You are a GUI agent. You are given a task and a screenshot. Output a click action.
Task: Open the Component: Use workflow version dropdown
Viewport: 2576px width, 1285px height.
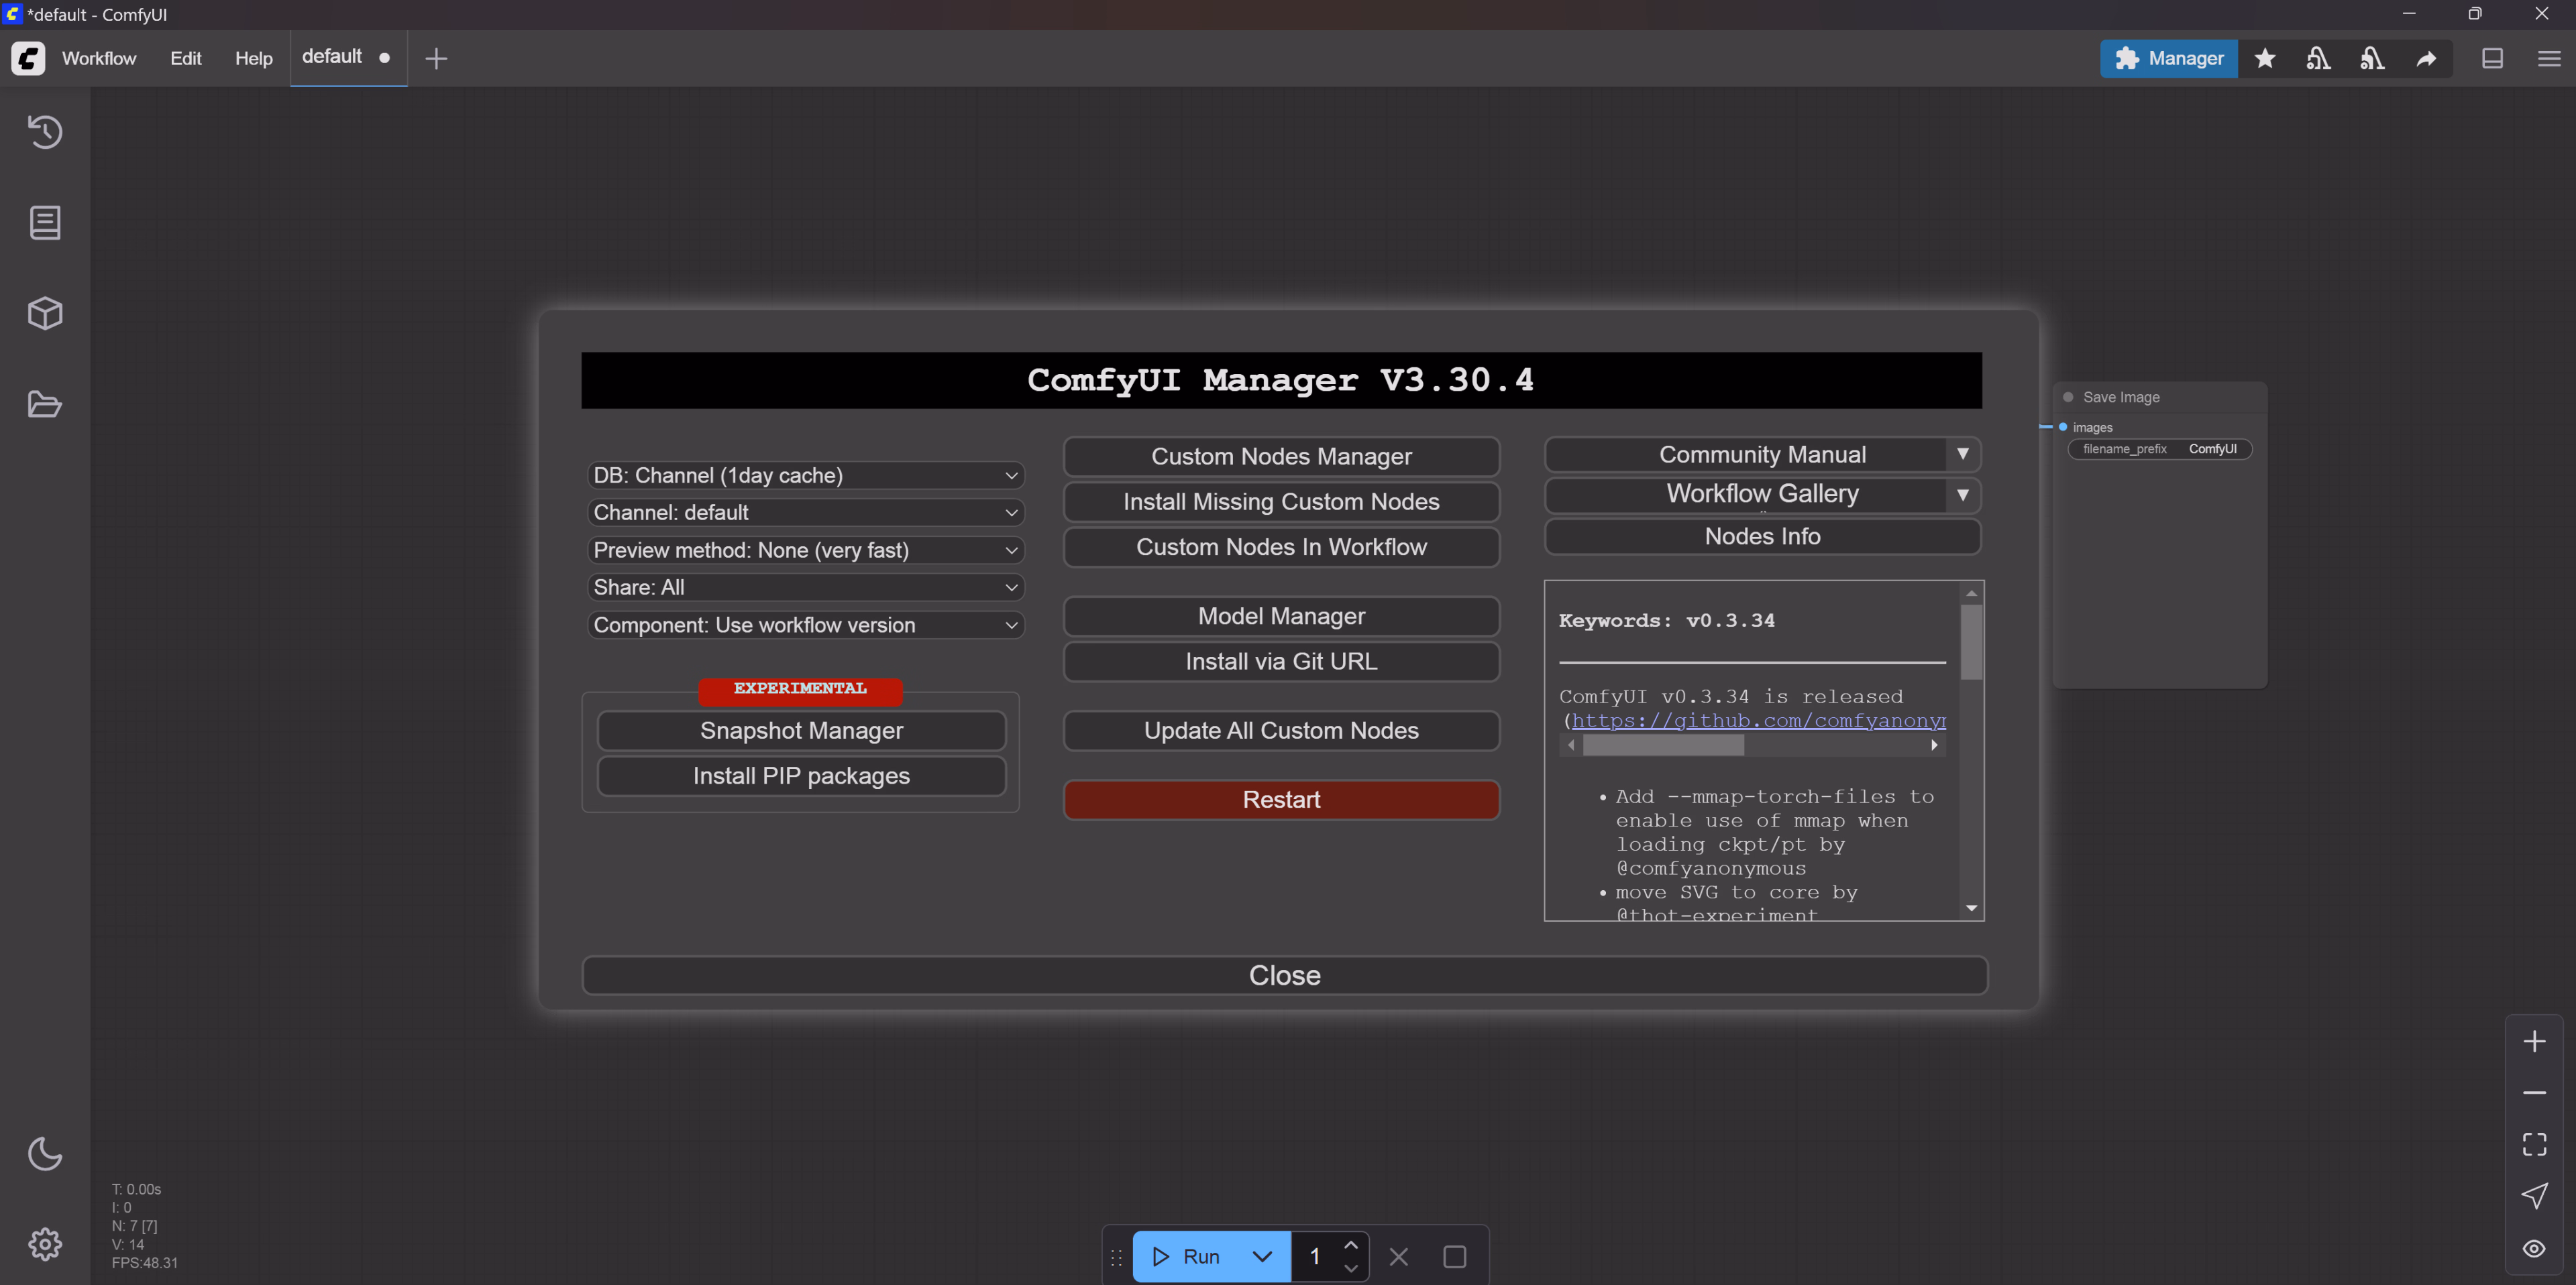click(805, 625)
